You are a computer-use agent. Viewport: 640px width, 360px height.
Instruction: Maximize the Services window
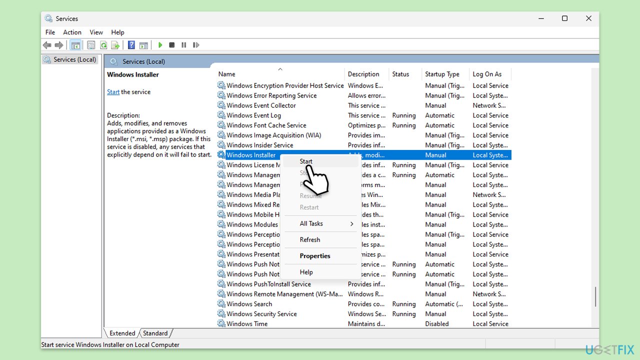click(564, 18)
